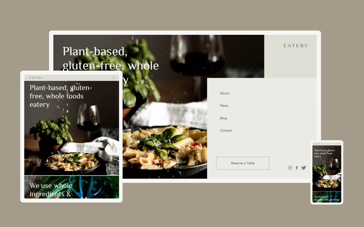This screenshot has height=227, width=364.
Task: Open the Instagram social icon
Action: [290, 168]
